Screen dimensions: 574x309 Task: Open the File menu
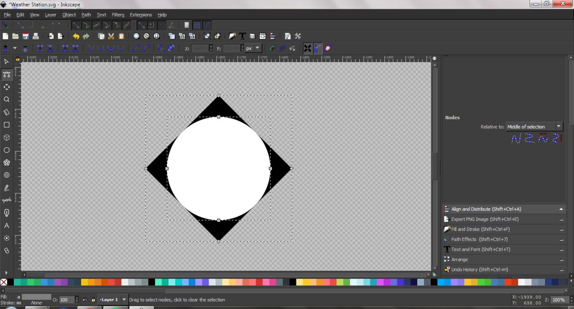click(x=7, y=15)
